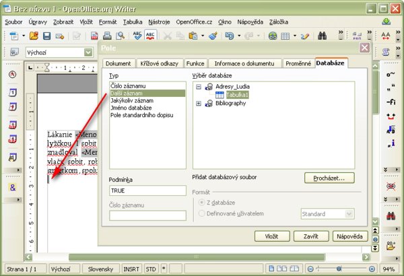
Task: Open the Insert Table dropdown arrow
Action: [x=295, y=36]
